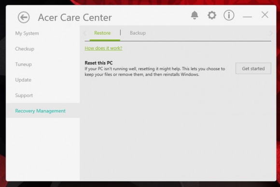Open settings via the gear icon
The height and width of the screenshot is (187, 280).
pos(212,15)
